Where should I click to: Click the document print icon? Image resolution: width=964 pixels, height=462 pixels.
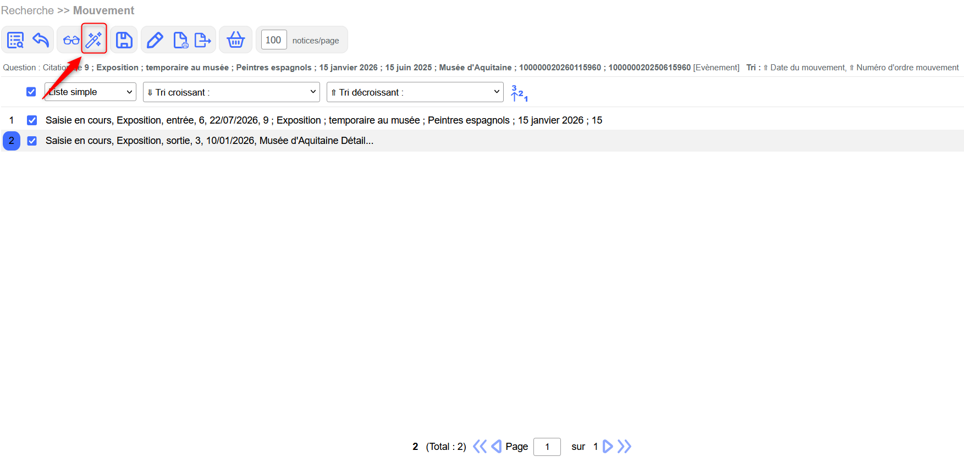pyautogui.click(x=180, y=40)
